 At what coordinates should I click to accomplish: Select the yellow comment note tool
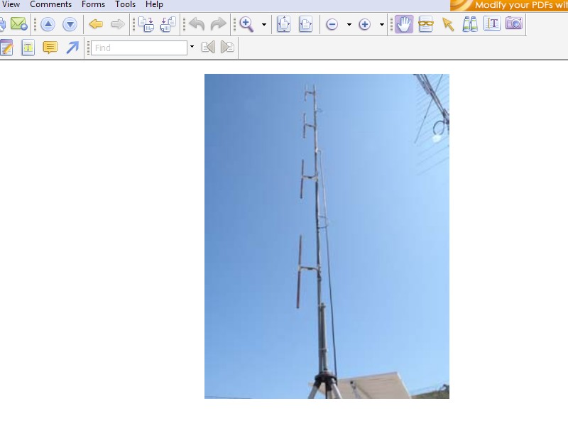[x=50, y=48]
